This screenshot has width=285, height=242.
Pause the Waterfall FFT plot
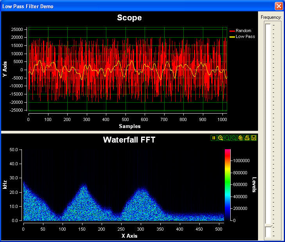click(x=214, y=138)
